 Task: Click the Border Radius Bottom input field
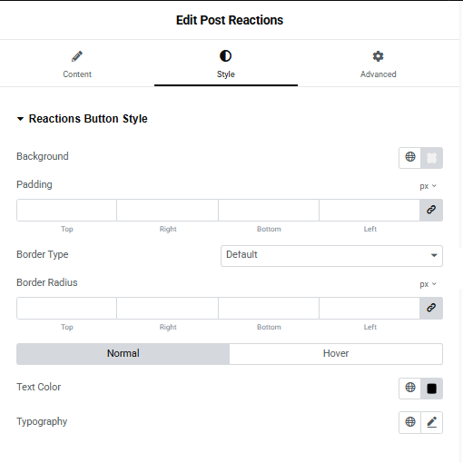pos(269,308)
